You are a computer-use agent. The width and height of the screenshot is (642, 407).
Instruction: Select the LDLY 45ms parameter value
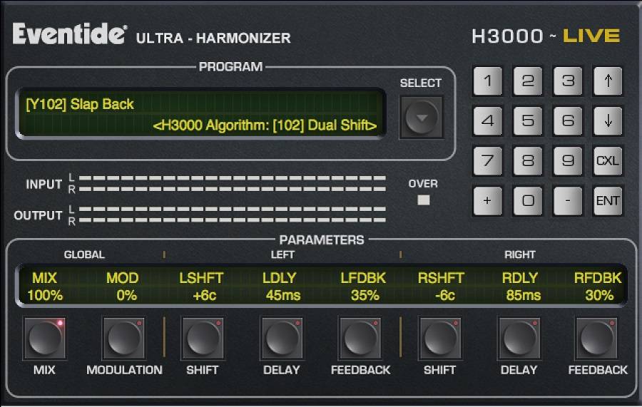283,295
